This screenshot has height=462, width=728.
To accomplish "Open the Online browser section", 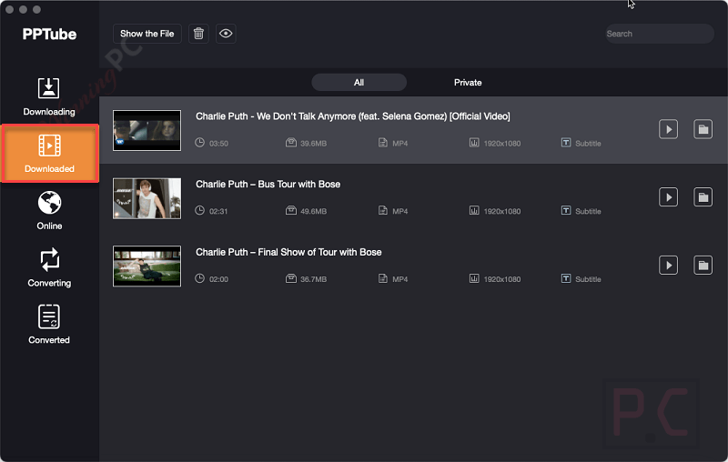I will click(49, 211).
